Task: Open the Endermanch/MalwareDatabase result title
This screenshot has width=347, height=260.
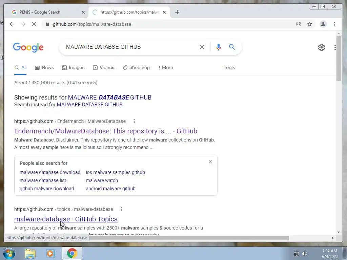Action: click(x=106, y=131)
